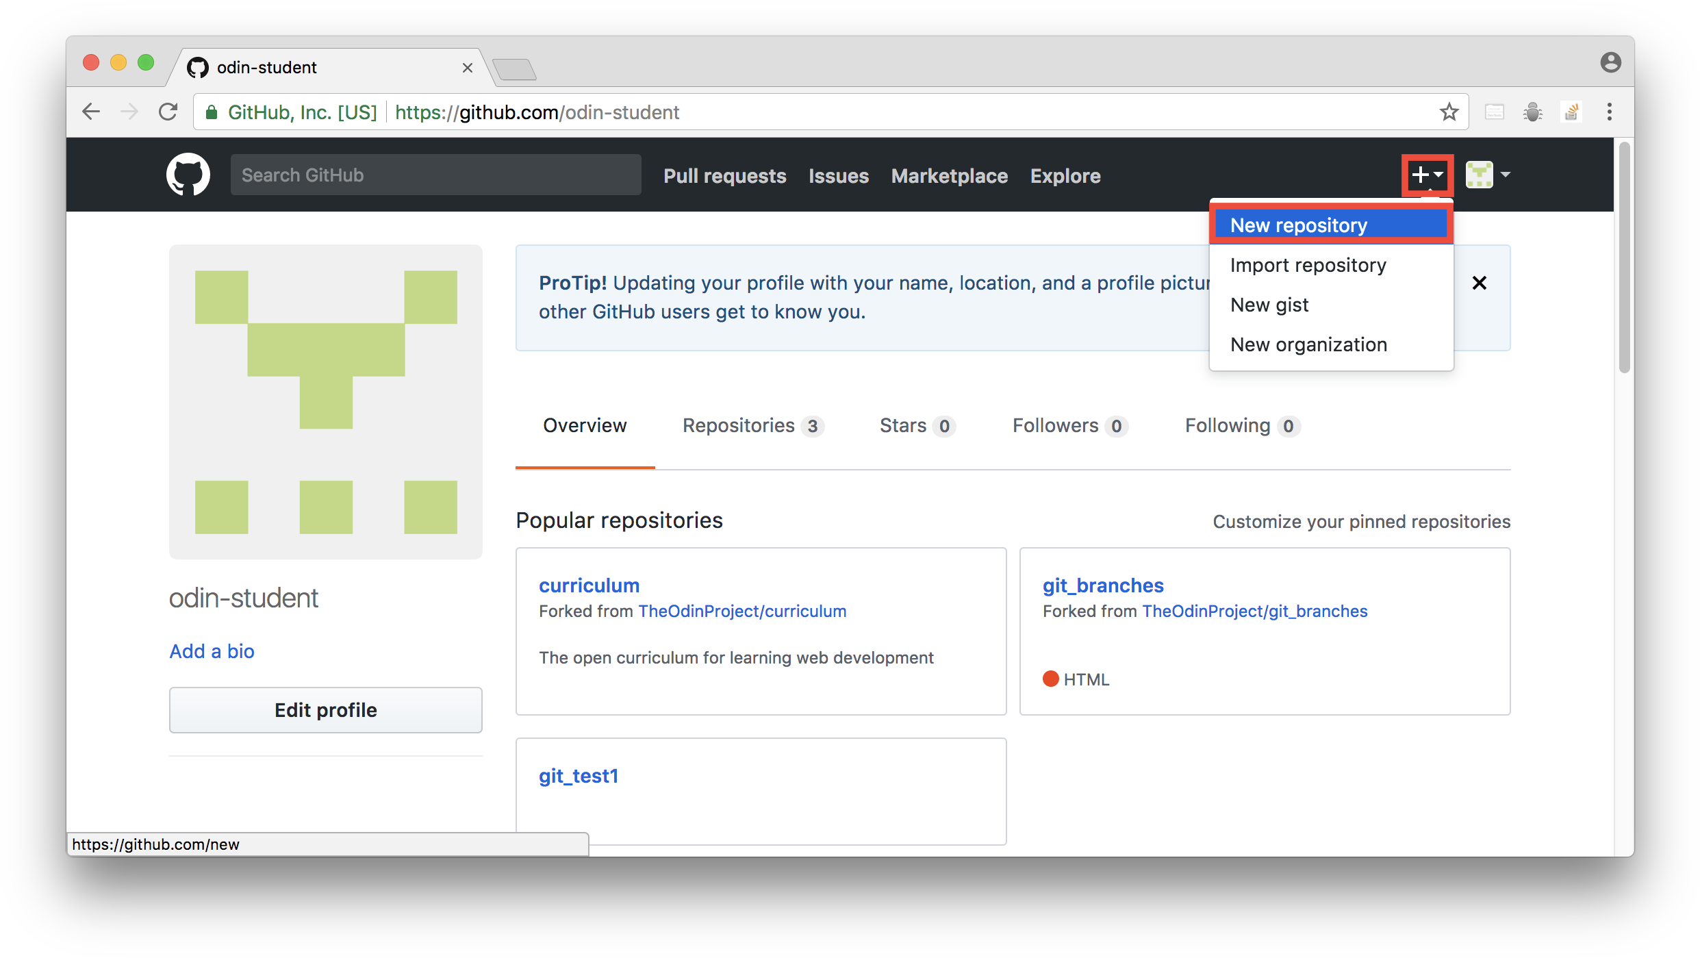1700x958 pixels.
Task: Click the page vertical scrollbar thumb
Action: (1625, 257)
